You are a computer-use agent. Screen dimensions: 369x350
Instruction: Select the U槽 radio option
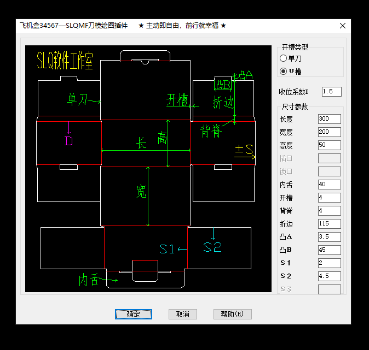pos(283,71)
